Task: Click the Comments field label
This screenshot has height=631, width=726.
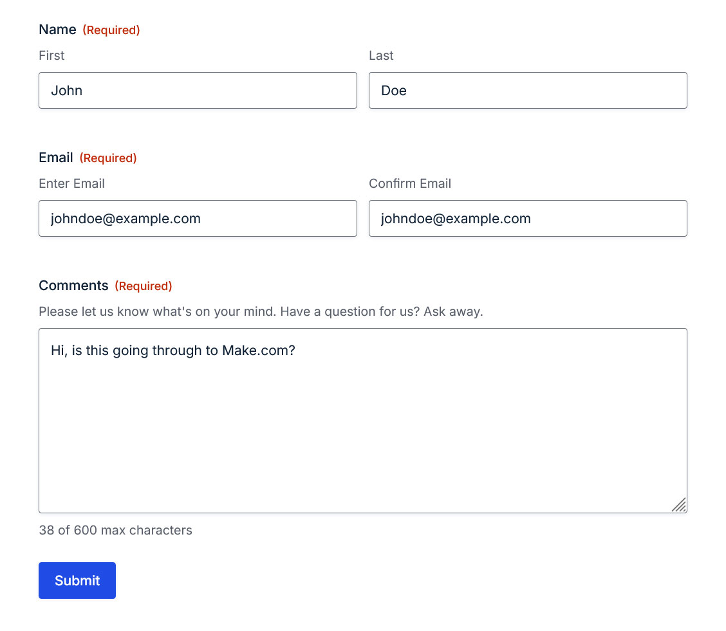Action: click(x=73, y=286)
